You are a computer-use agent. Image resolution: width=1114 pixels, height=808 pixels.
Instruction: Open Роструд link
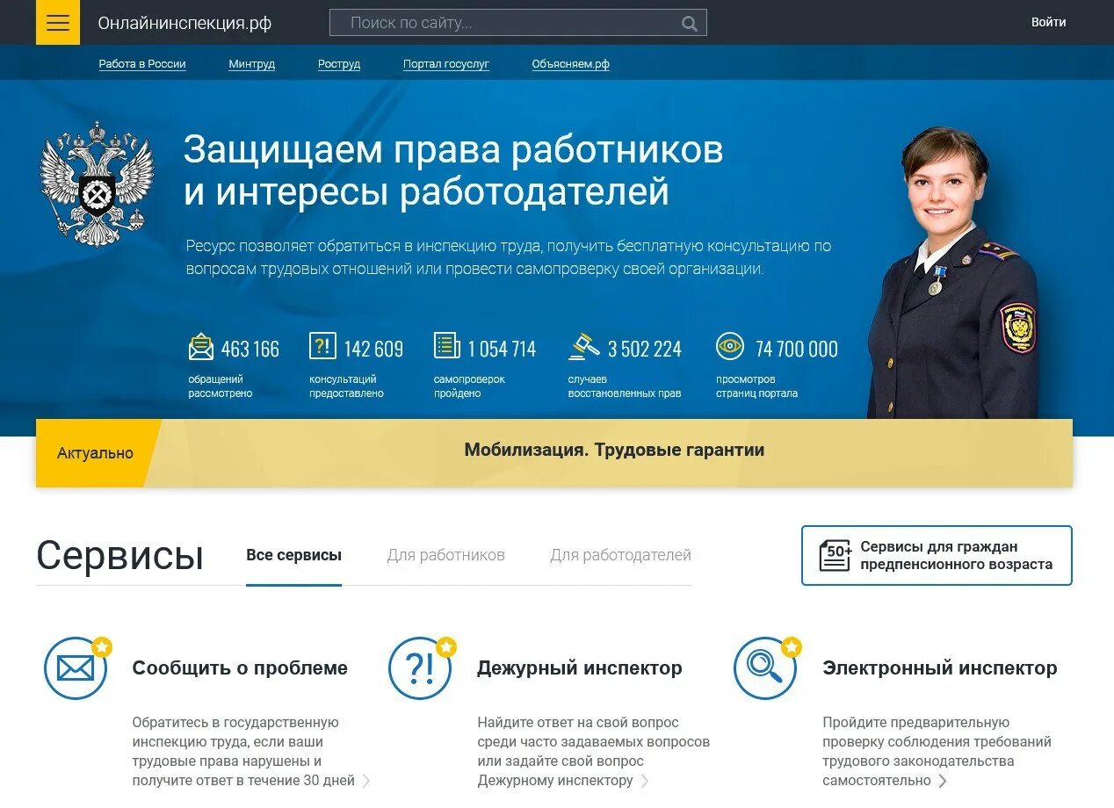pyautogui.click(x=339, y=64)
